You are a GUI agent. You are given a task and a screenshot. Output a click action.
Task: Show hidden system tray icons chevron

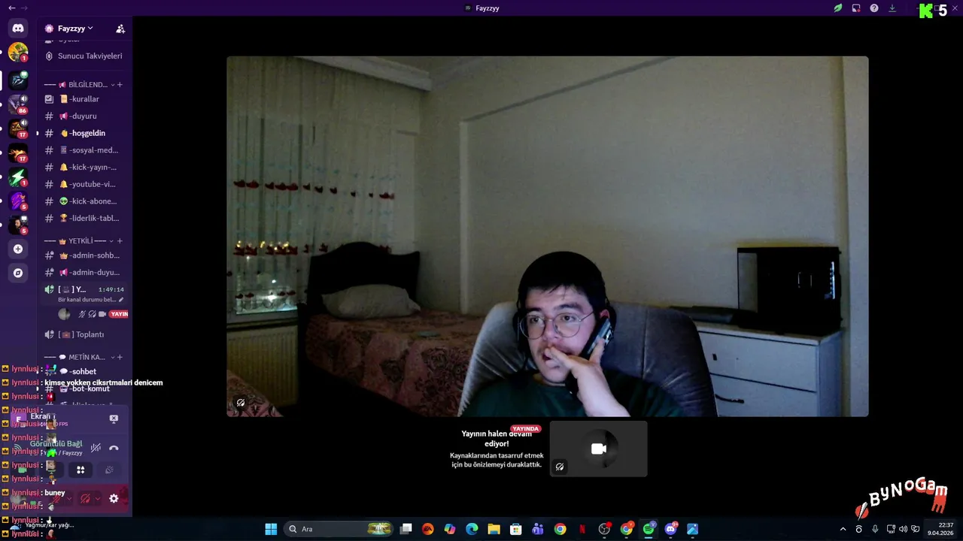coord(843,529)
